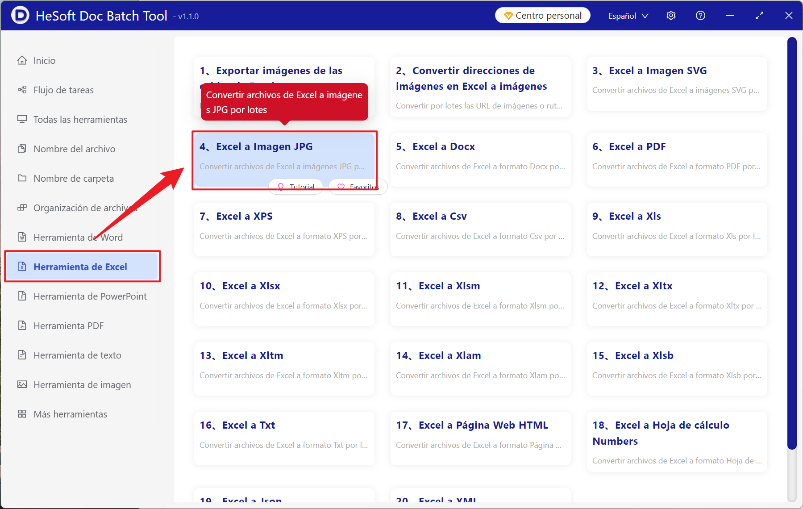Select Excel a Hoja de cálculo Numbers
Image resolution: width=803 pixels, height=509 pixels.
click(x=661, y=433)
